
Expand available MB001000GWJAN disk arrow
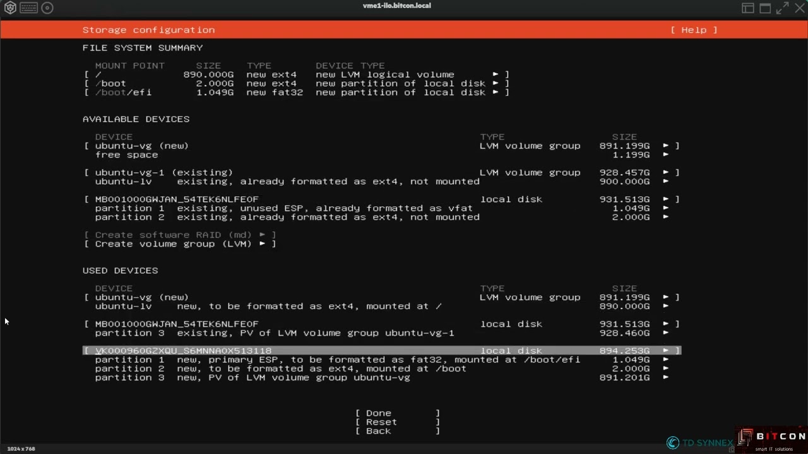[x=666, y=199]
